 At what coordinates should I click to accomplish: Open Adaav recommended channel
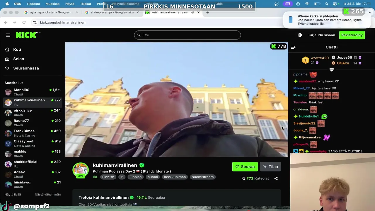33,174
